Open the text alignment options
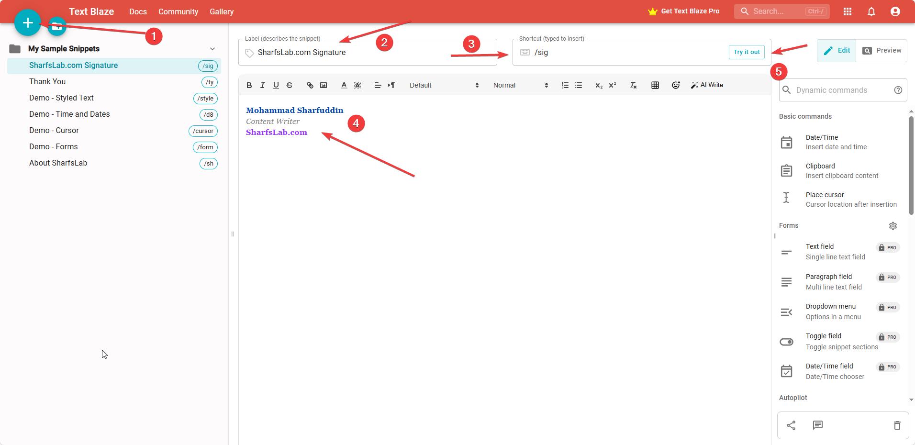Image resolution: width=915 pixels, height=445 pixels. pos(378,85)
